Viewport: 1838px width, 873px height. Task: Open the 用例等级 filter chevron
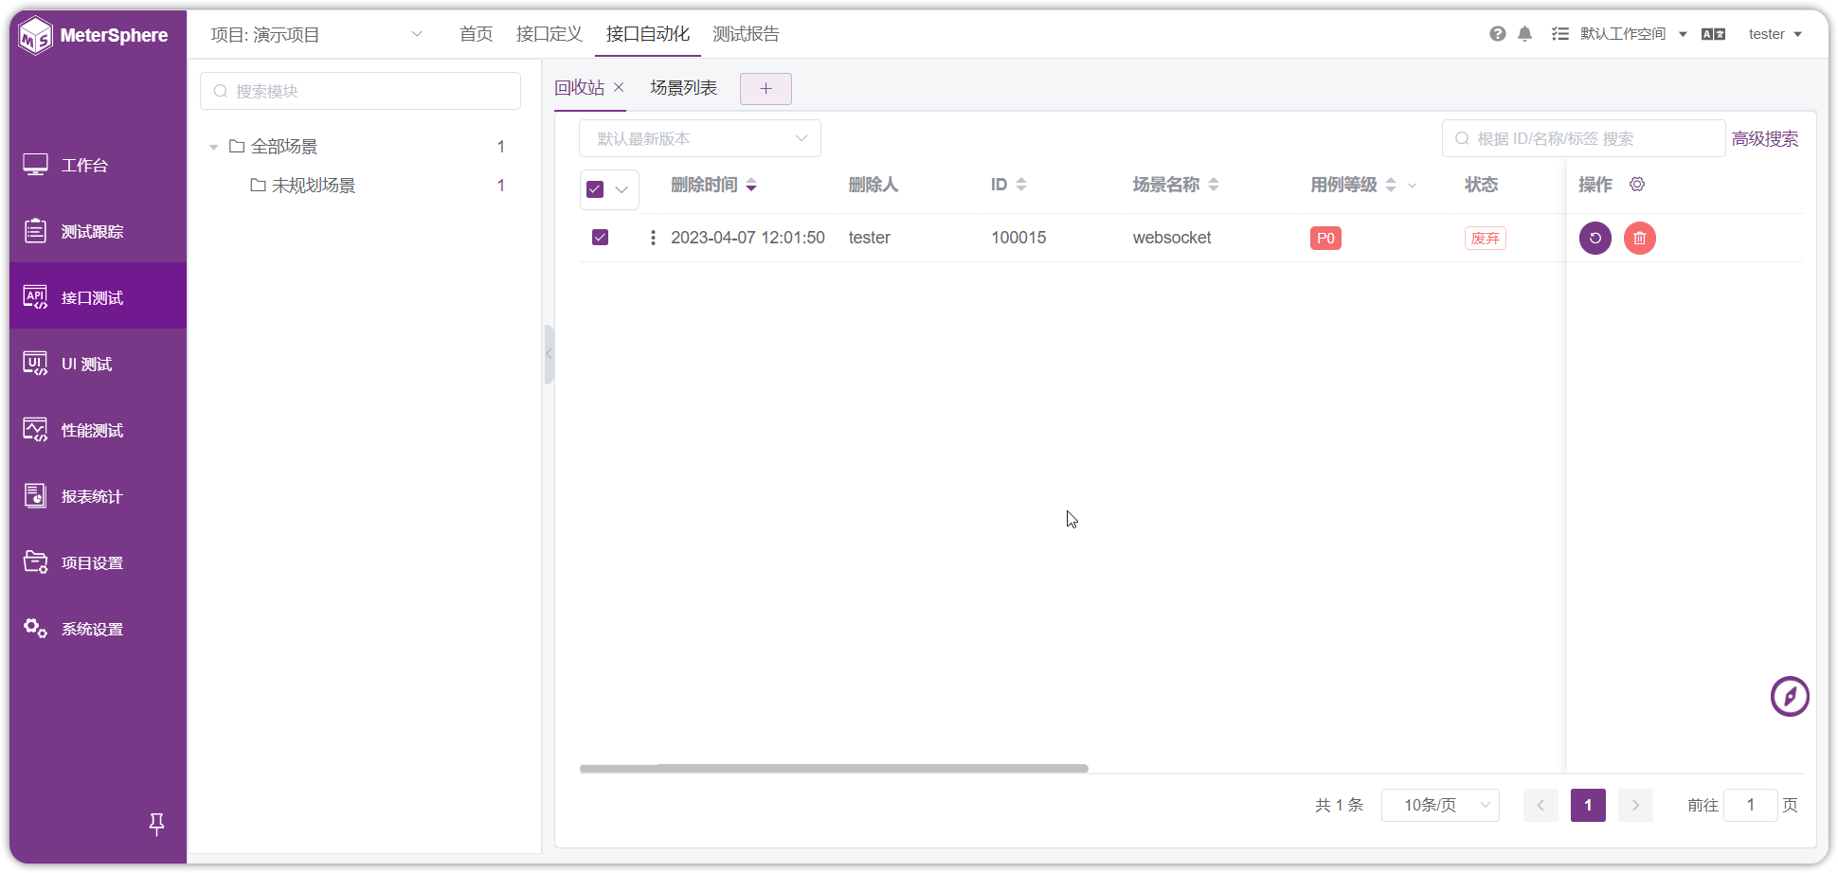tap(1413, 186)
